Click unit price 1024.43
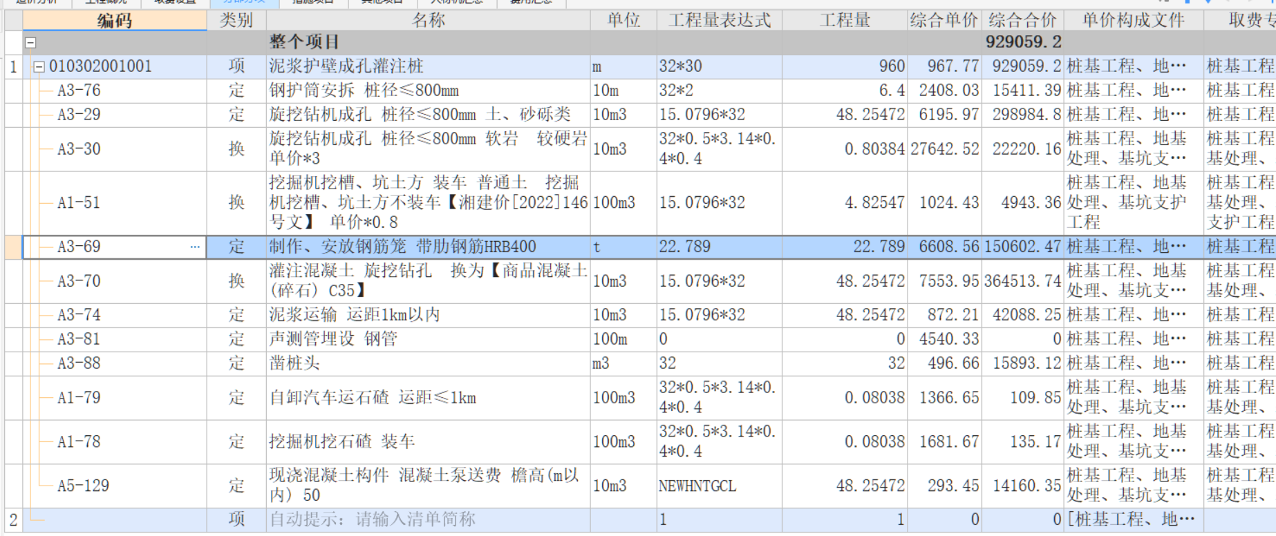The image size is (1276, 536). [x=944, y=202]
